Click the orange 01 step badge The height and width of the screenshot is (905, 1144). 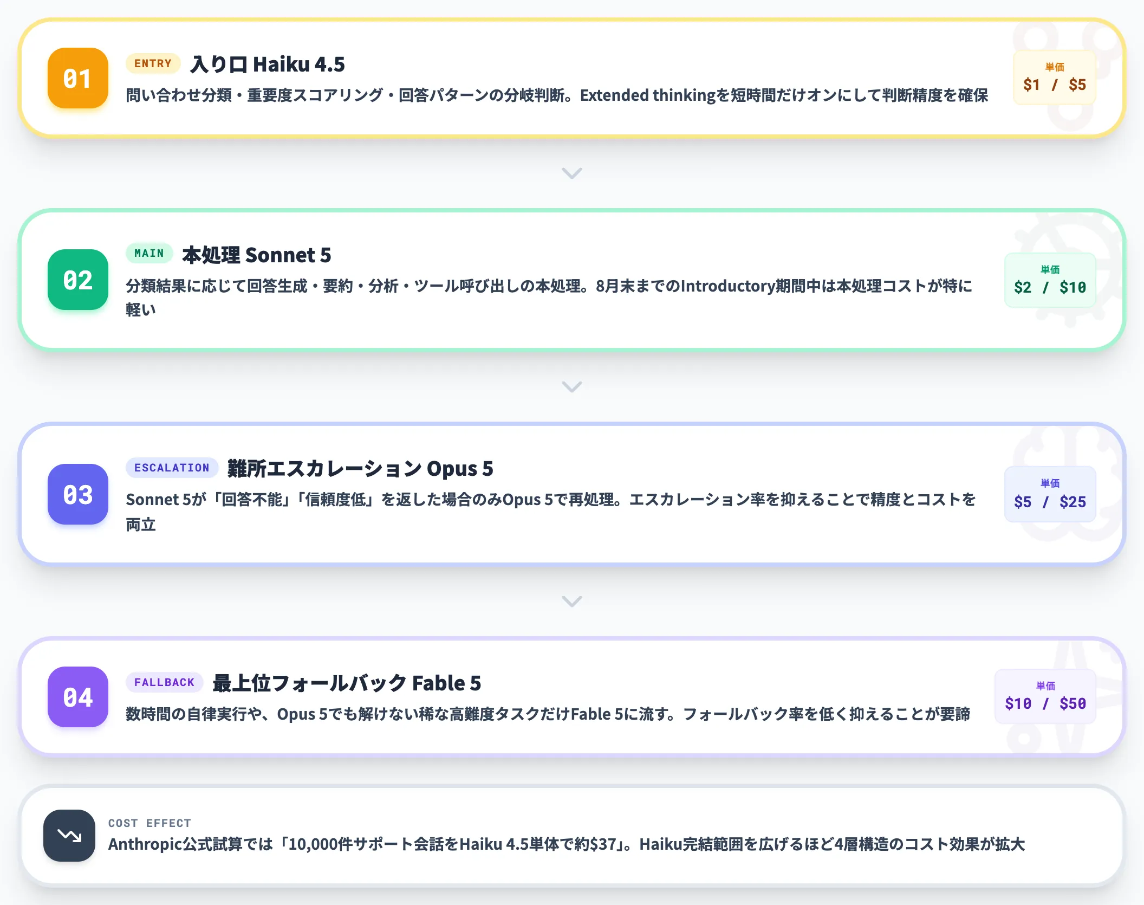click(x=78, y=78)
